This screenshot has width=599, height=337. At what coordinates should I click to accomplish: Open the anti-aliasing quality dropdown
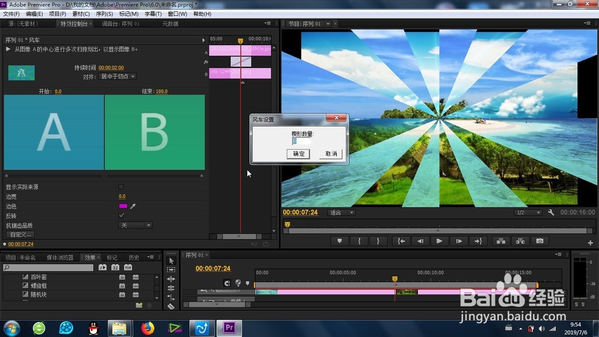click(135, 225)
